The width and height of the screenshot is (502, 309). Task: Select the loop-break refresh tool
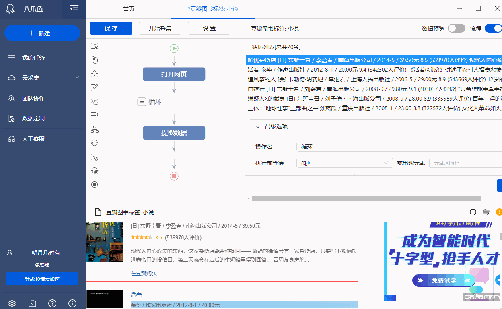pyautogui.click(x=95, y=171)
